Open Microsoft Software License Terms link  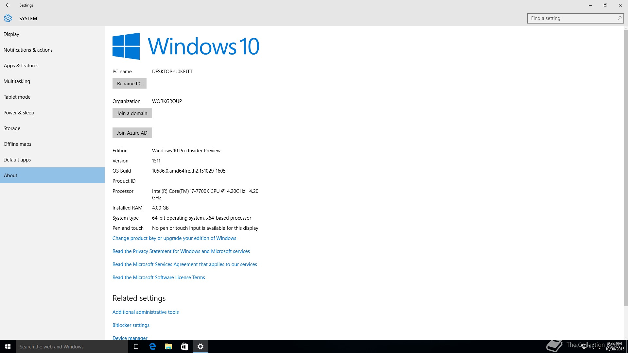pyautogui.click(x=159, y=277)
